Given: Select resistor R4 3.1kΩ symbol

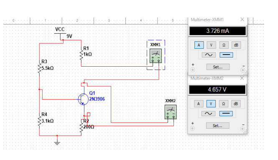Looking at the screenshot, I should [x=39, y=121].
